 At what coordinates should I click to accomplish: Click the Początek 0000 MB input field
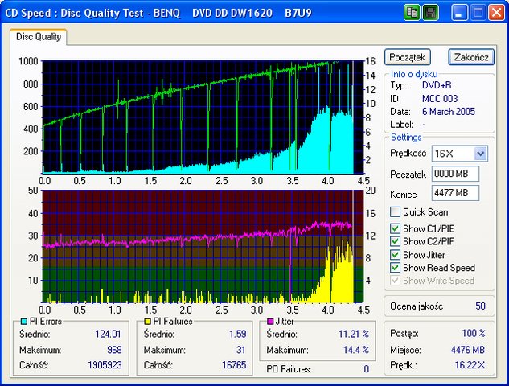(455, 174)
